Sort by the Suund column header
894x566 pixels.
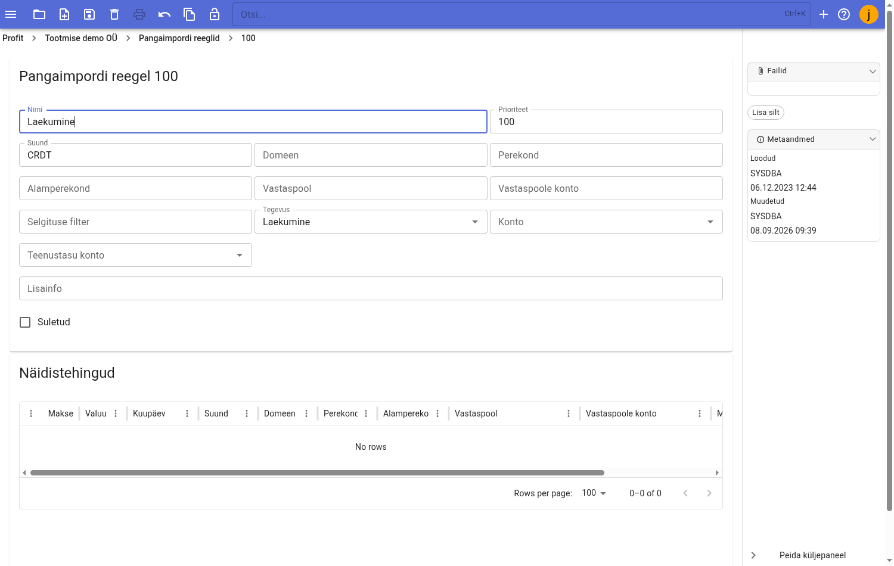[216, 413]
